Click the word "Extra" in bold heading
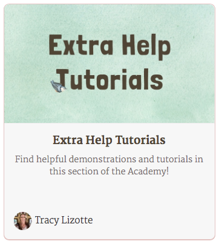 (68, 140)
